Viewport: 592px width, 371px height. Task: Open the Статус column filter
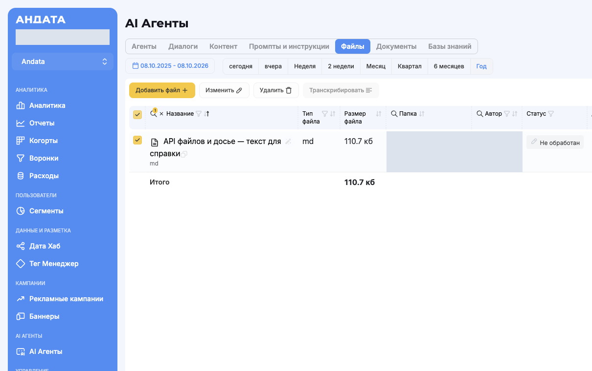(551, 114)
